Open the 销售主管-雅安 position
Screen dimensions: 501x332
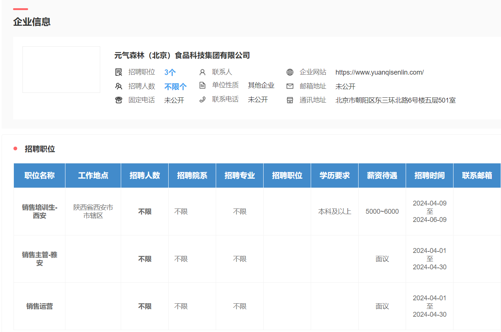click(40, 259)
